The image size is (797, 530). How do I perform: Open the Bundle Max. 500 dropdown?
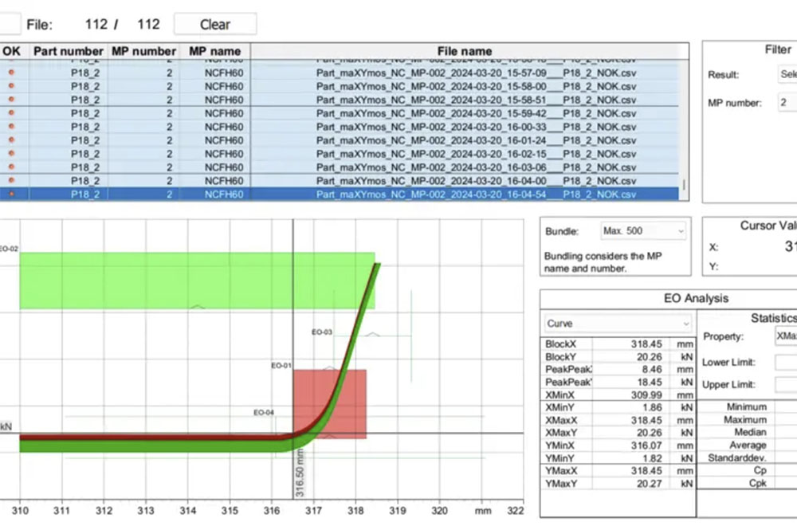[643, 231]
